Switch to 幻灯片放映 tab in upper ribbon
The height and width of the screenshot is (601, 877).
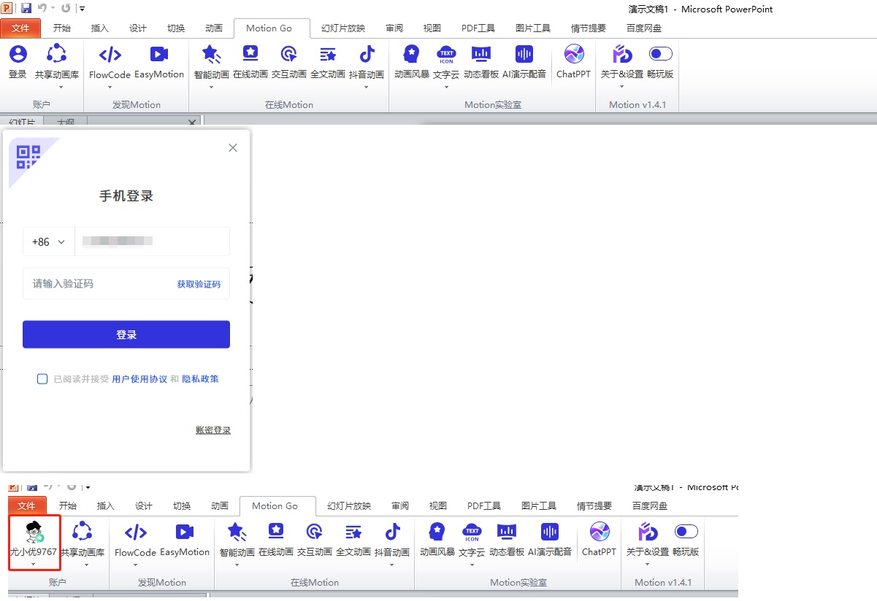[x=343, y=28]
